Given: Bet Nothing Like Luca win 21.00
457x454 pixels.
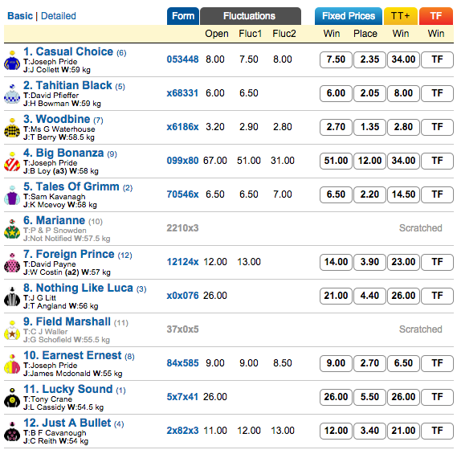Looking at the screenshot, I should pos(336,296).
